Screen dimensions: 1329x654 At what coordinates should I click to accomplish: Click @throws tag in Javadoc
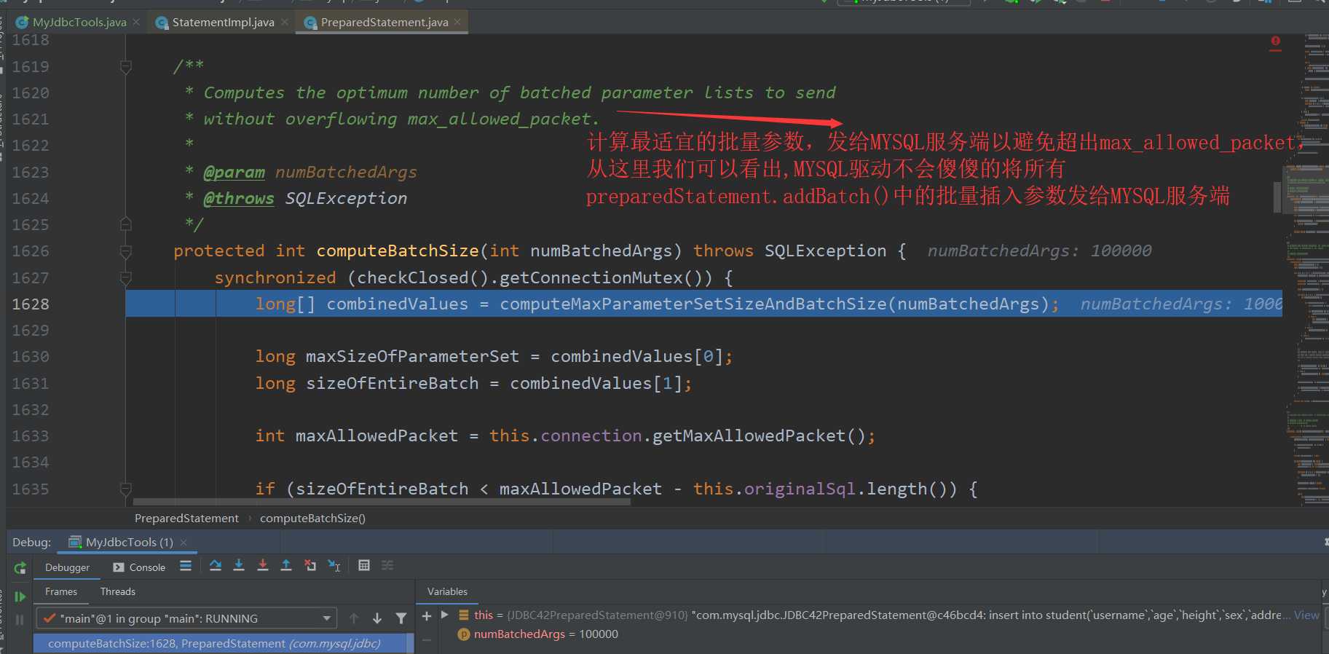[239, 199]
